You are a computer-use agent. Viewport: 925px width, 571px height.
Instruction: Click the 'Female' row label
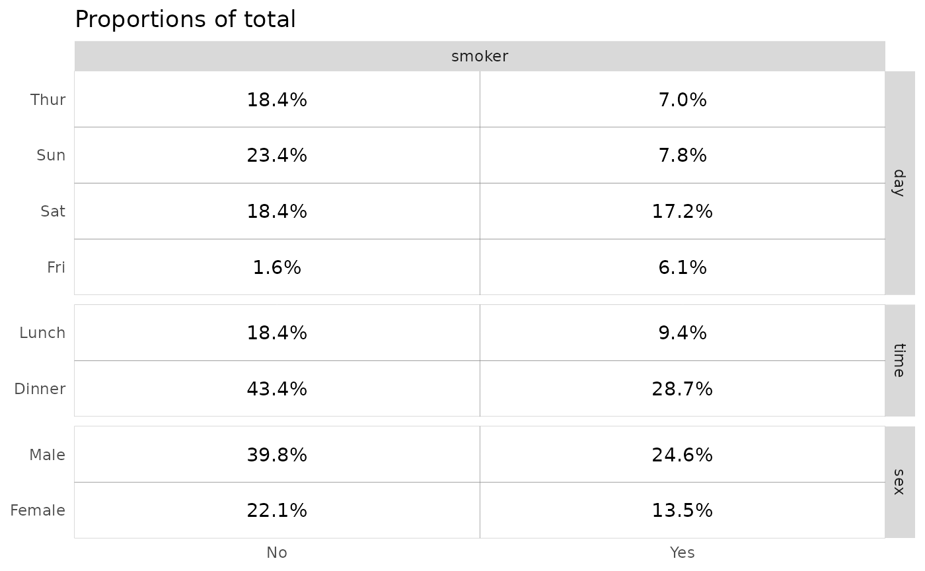pos(38,510)
